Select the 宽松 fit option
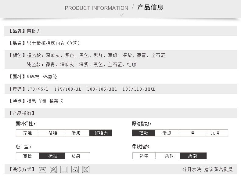Viewport: 241px width, 177px height. 27,156
